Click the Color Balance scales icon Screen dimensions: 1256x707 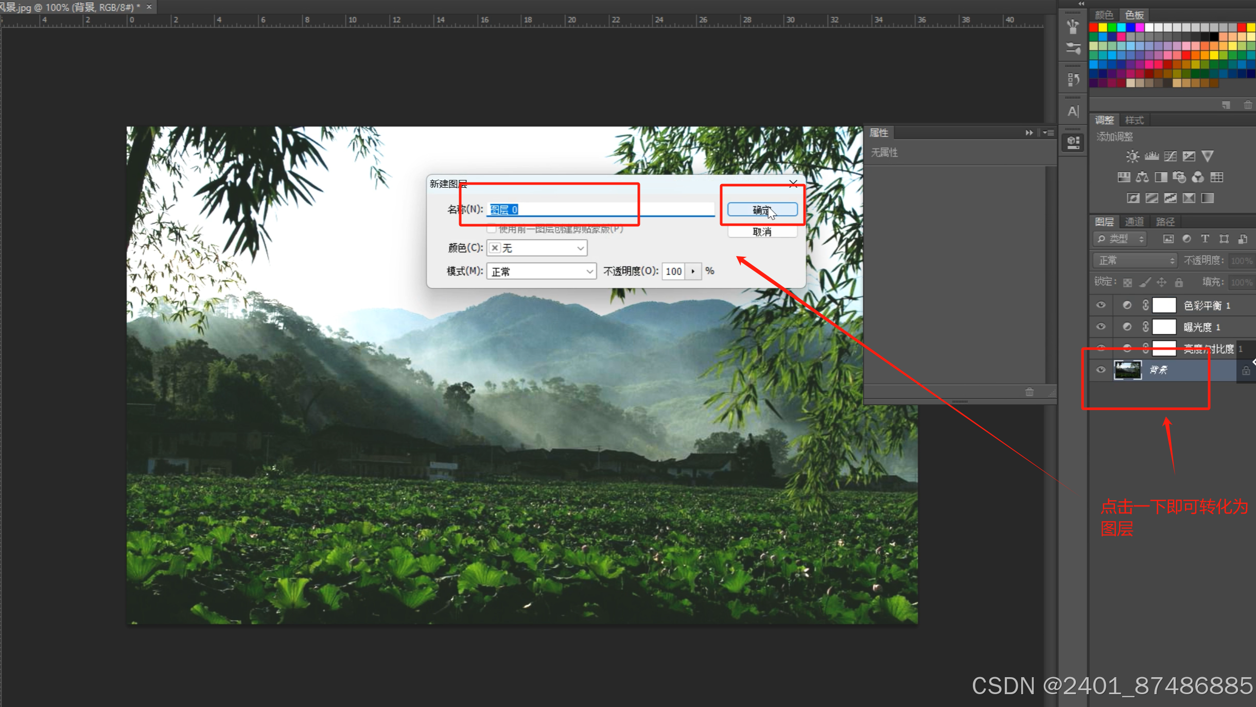[x=1142, y=177]
